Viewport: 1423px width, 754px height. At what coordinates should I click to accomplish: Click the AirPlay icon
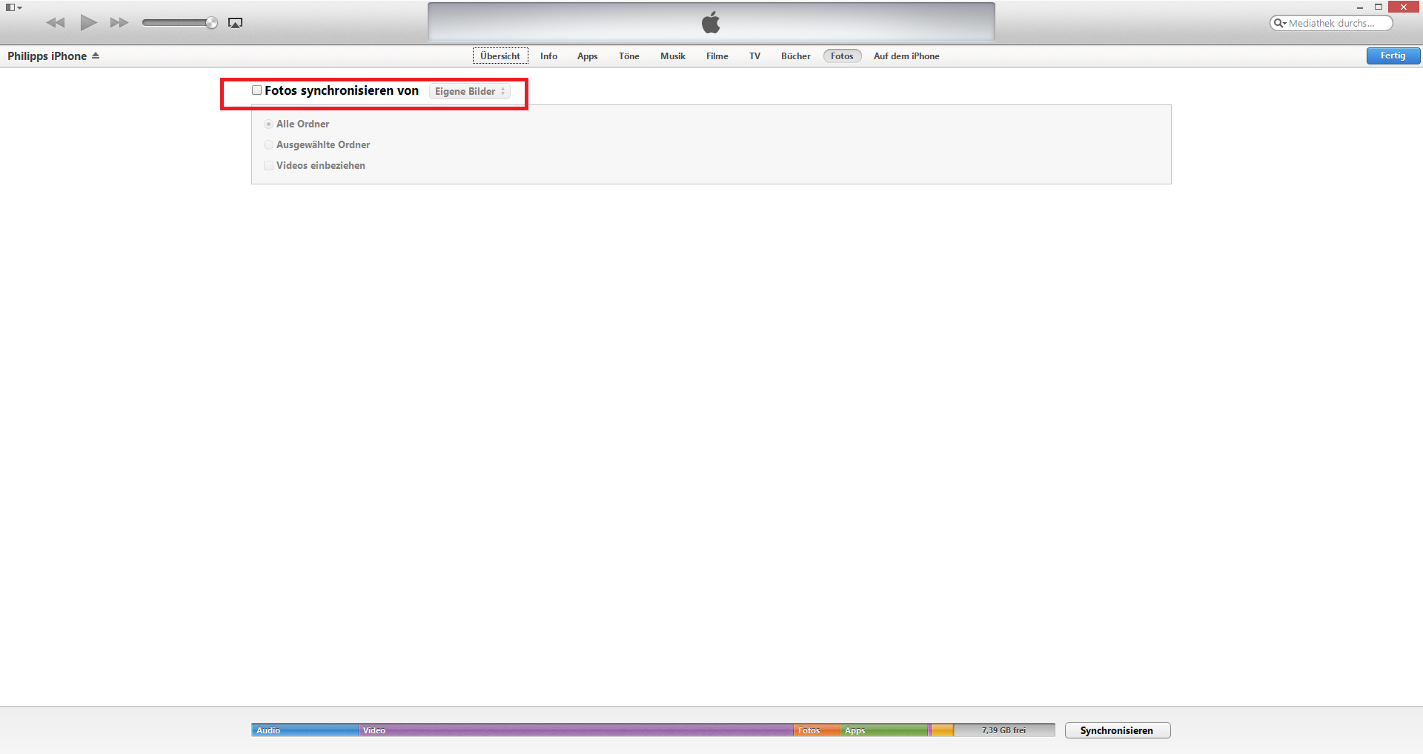pos(235,23)
